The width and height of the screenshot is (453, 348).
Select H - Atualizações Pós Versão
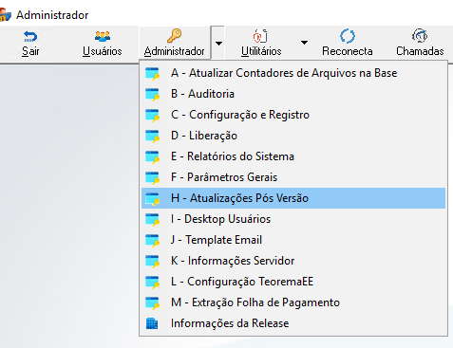tap(293, 198)
